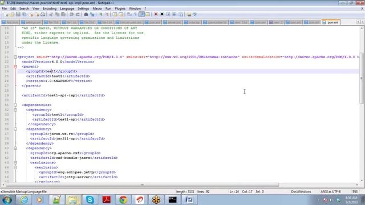Open the File menu

4,9
